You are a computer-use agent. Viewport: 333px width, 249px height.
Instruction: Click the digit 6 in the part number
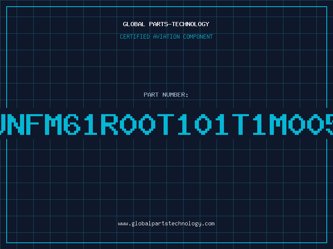point(72,124)
